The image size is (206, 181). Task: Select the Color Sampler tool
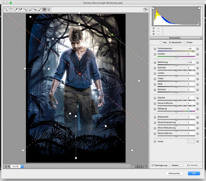pos(21,10)
